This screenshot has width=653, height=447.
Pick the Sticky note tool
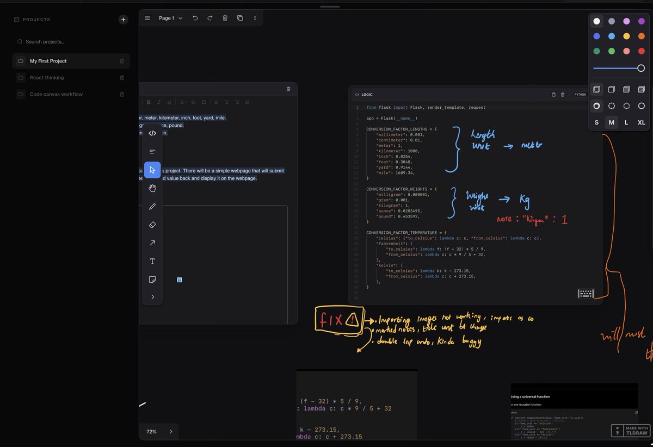point(152,280)
